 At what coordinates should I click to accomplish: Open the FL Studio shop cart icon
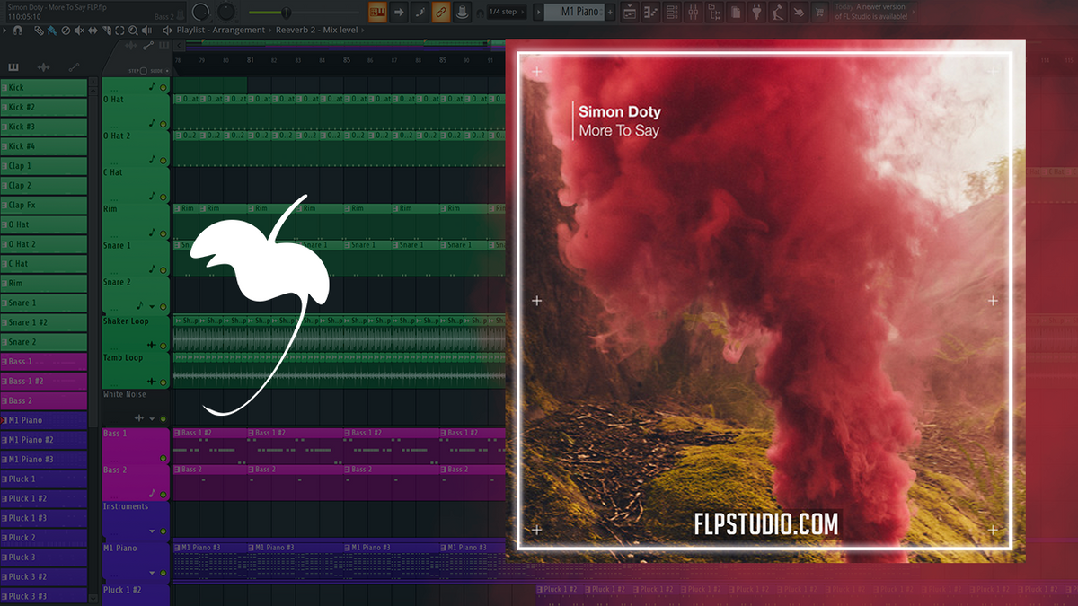click(818, 12)
